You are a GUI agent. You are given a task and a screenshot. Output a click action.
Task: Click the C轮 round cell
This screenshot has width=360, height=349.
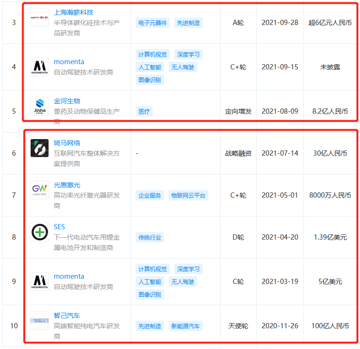click(238, 282)
